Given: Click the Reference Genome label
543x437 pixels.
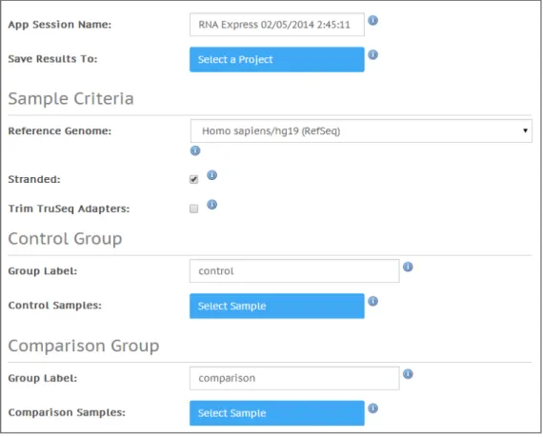Looking at the screenshot, I should click(x=60, y=130).
